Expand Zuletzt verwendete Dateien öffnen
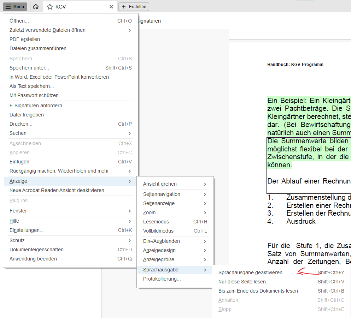 click(x=70, y=30)
